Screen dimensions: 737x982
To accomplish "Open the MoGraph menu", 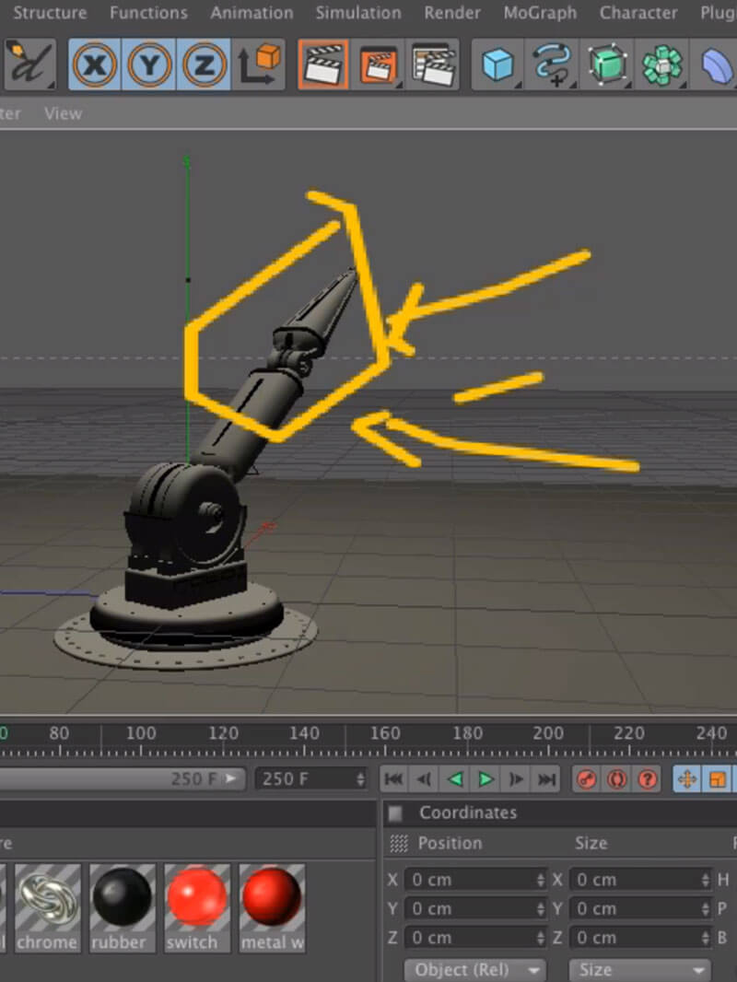I will (540, 13).
